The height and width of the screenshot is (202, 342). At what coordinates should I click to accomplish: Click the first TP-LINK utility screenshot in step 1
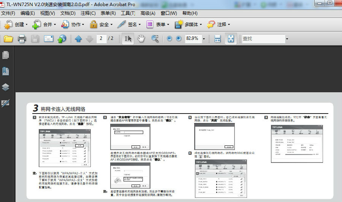point(65,148)
